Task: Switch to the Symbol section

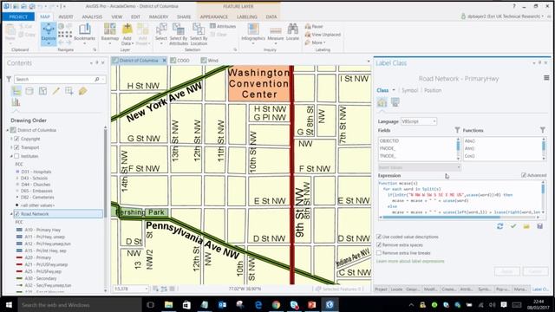Action: [409, 90]
